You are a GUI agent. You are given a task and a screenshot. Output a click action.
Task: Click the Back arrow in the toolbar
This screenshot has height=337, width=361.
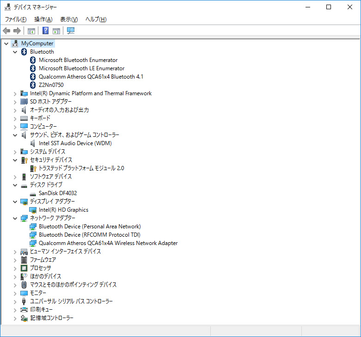(x=6, y=31)
